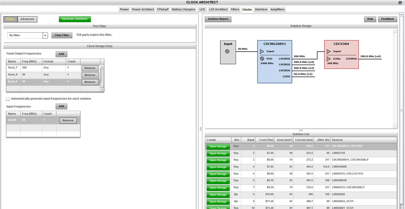Image resolution: width=405 pixels, height=209 pixels.
Task: Enable automatically generate input frequencies checkbox
Action: [x=8, y=99]
